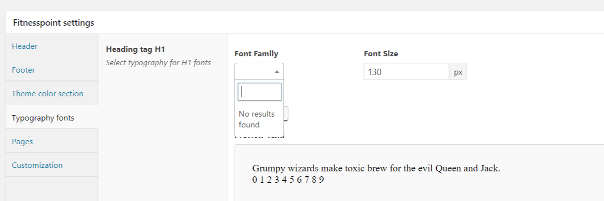This screenshot has height=201, width=604.
Task: Edit the Font Size value 130
Action: pyautogui.click(x=406, y=72)
